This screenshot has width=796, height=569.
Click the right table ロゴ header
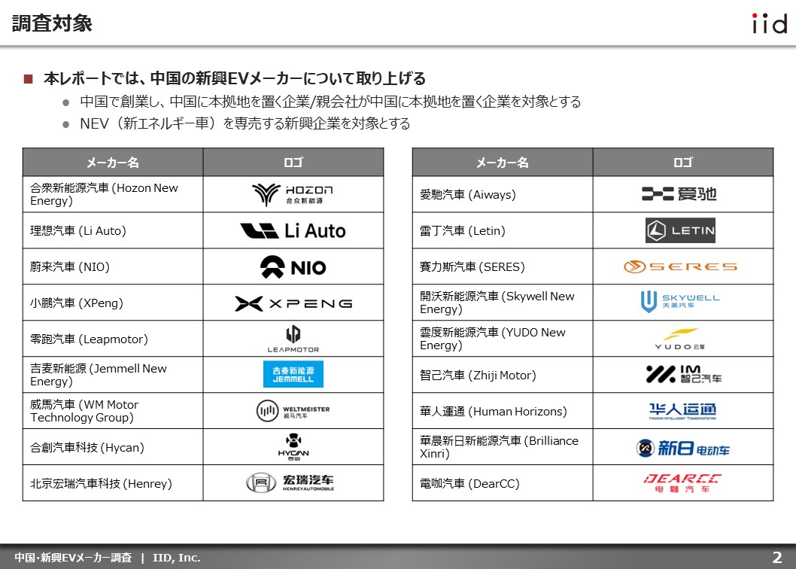pos(683,163)
